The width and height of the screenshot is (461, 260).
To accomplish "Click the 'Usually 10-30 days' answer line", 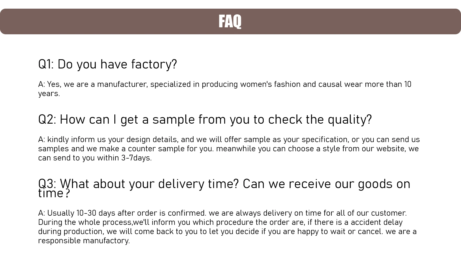I will 223,213.
